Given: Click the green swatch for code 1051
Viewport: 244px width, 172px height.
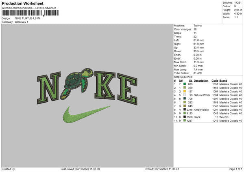Looking at the screenshot, I should pyautogui.click(x=185, y=84).
